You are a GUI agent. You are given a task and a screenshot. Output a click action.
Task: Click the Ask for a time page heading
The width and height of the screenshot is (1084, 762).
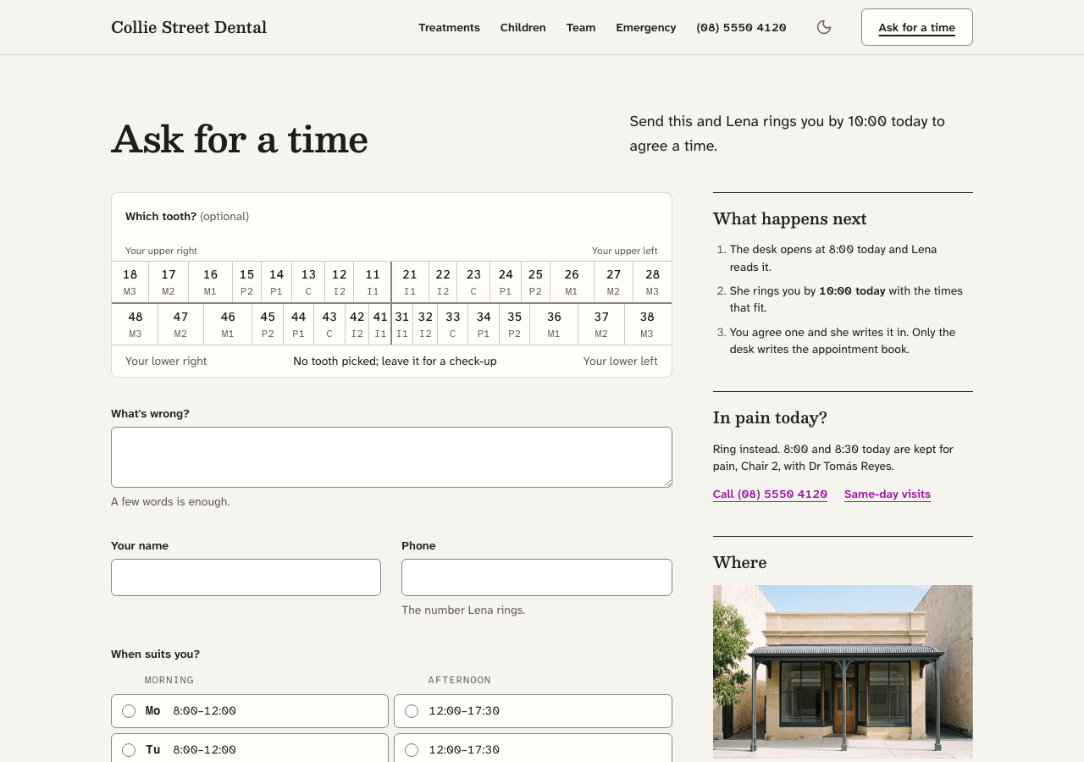pyautogui.click(x=240, y=139)
